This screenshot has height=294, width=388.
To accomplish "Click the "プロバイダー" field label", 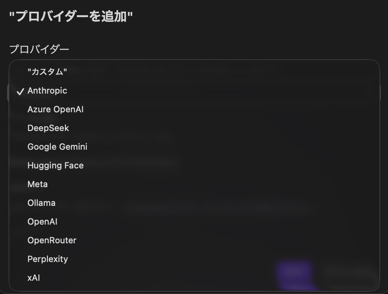I will point(39,50).
